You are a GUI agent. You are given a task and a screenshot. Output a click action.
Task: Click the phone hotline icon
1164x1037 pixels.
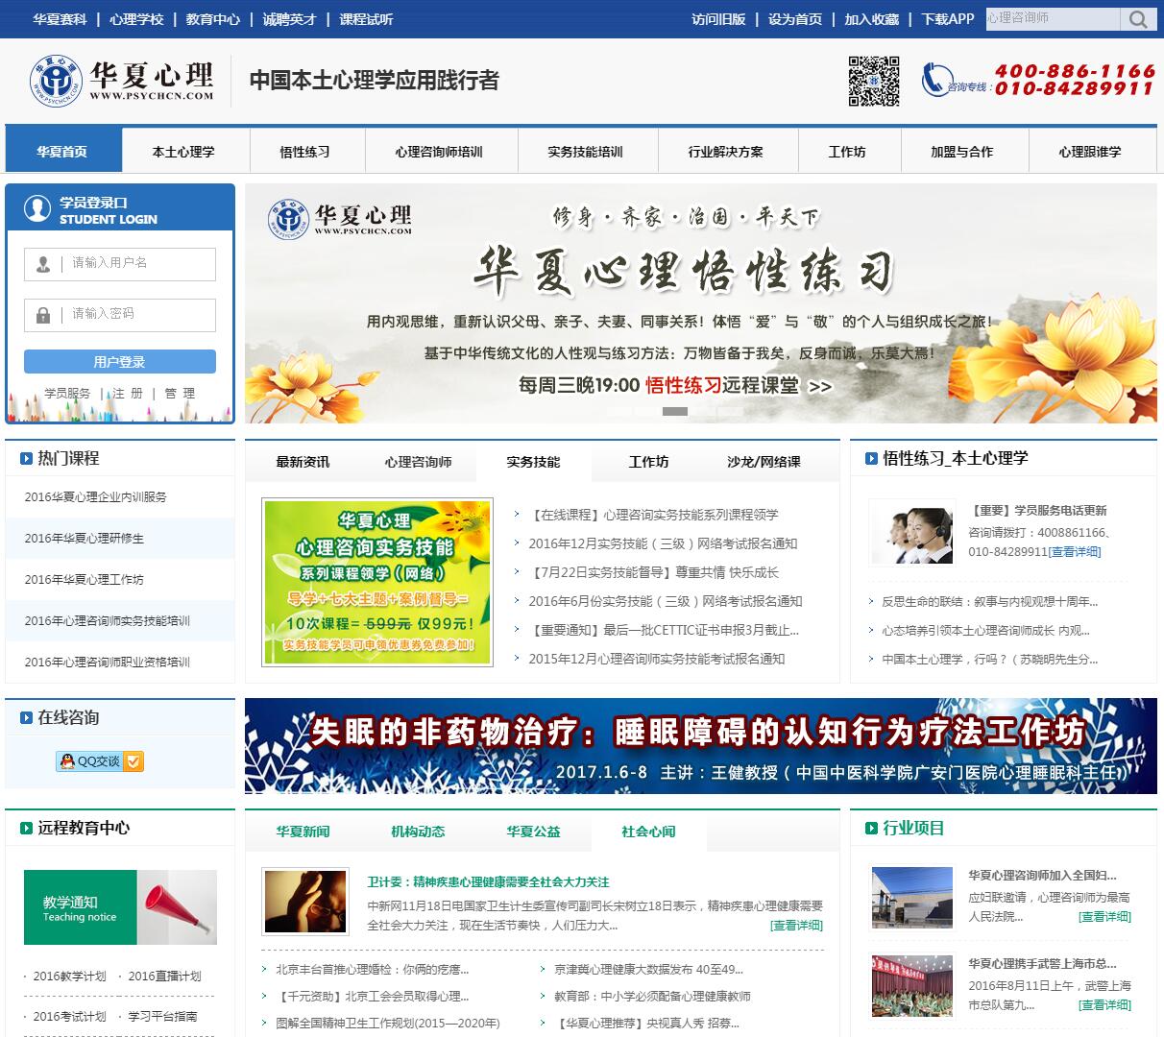click(x=935, y=80)
